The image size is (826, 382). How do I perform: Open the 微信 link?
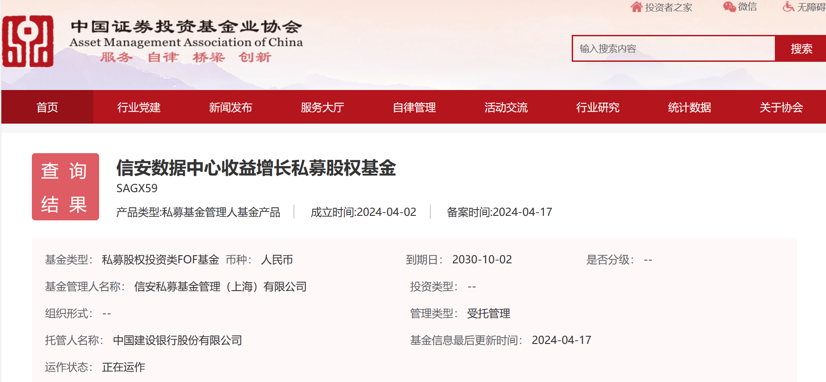coord(748,7)
